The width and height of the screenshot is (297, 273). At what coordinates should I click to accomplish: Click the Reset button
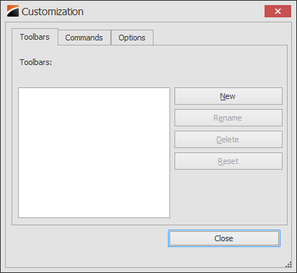pyautogui.click(x=229, y=161)
